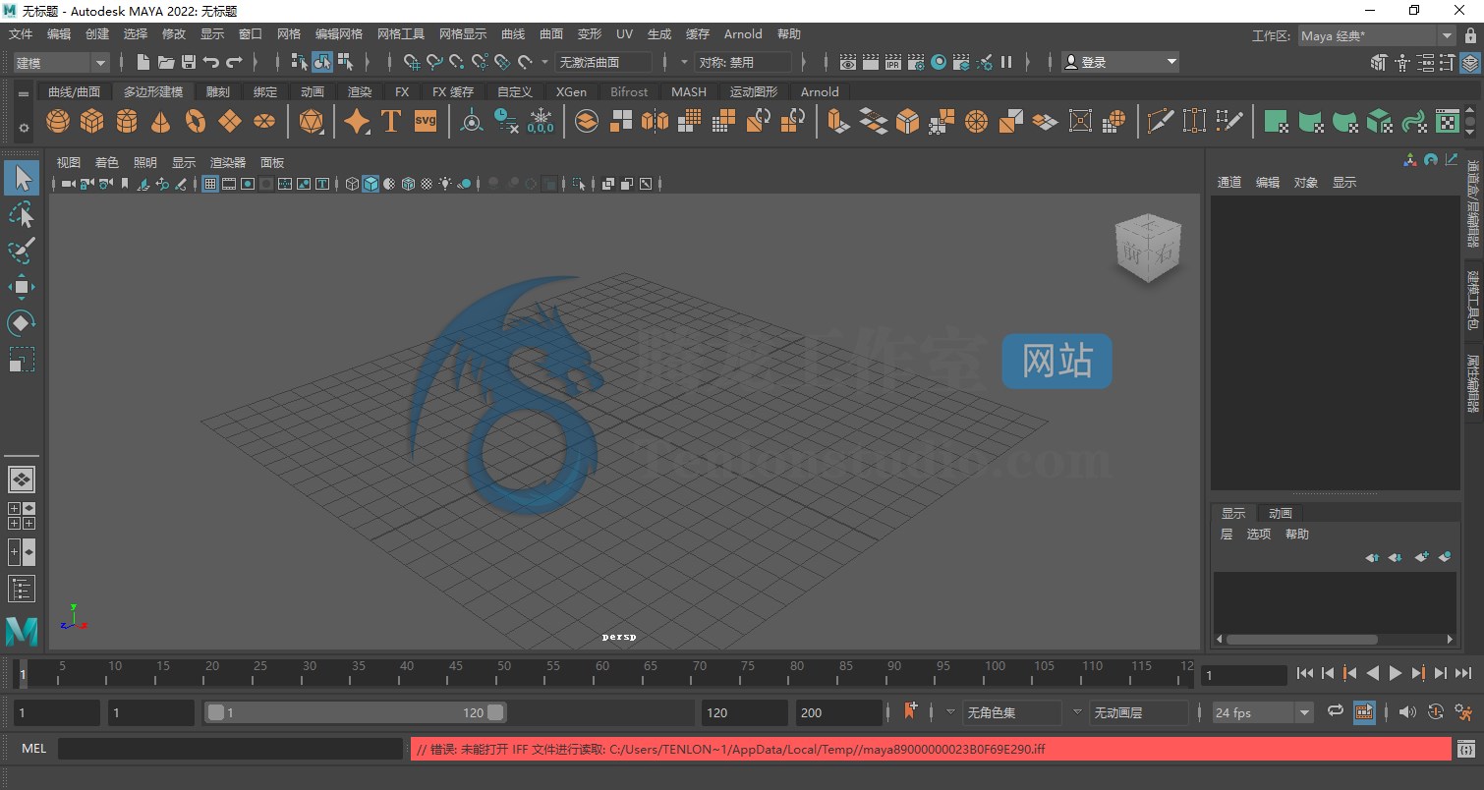
Task: Create a polygon sphere from the shelf
Action: (58, 121)
